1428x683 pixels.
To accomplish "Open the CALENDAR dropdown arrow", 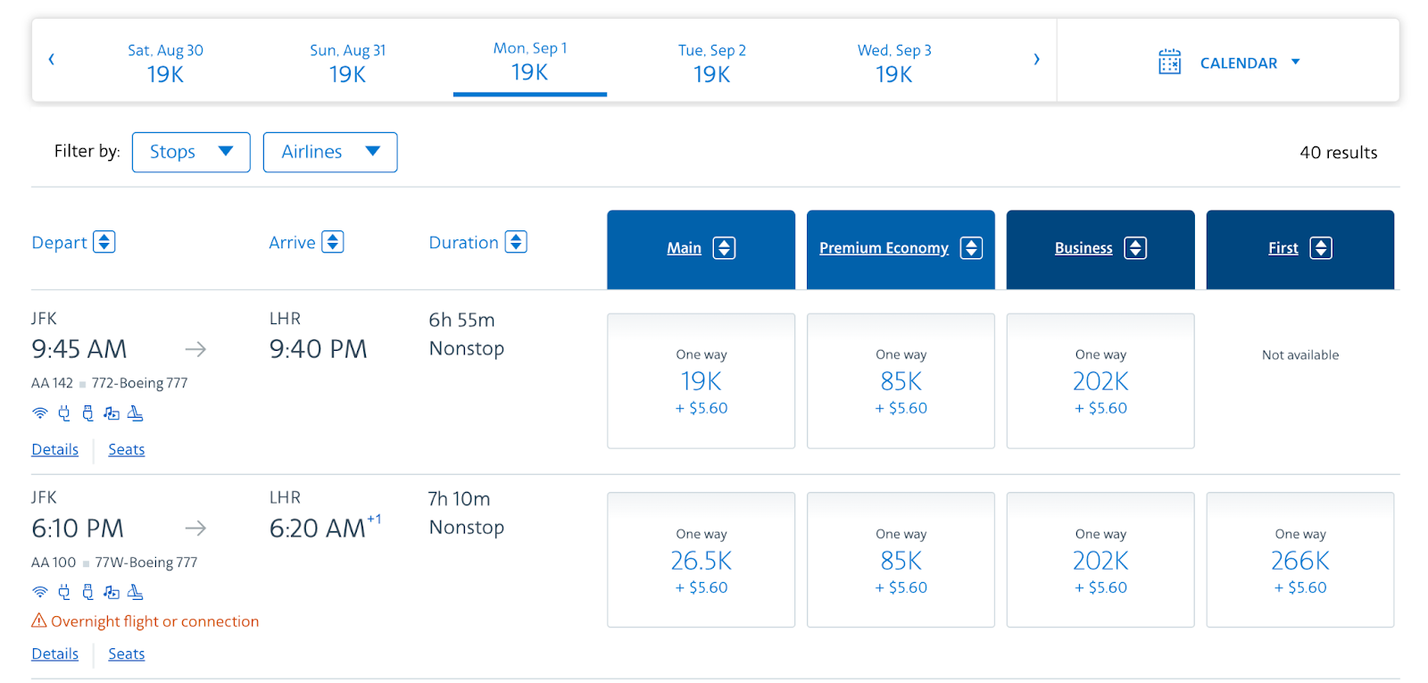I will 1296,62.
